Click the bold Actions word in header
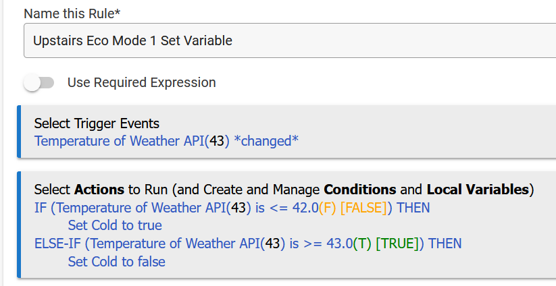Viewport: 556px width, 286px height. click(x=99, y=190)
